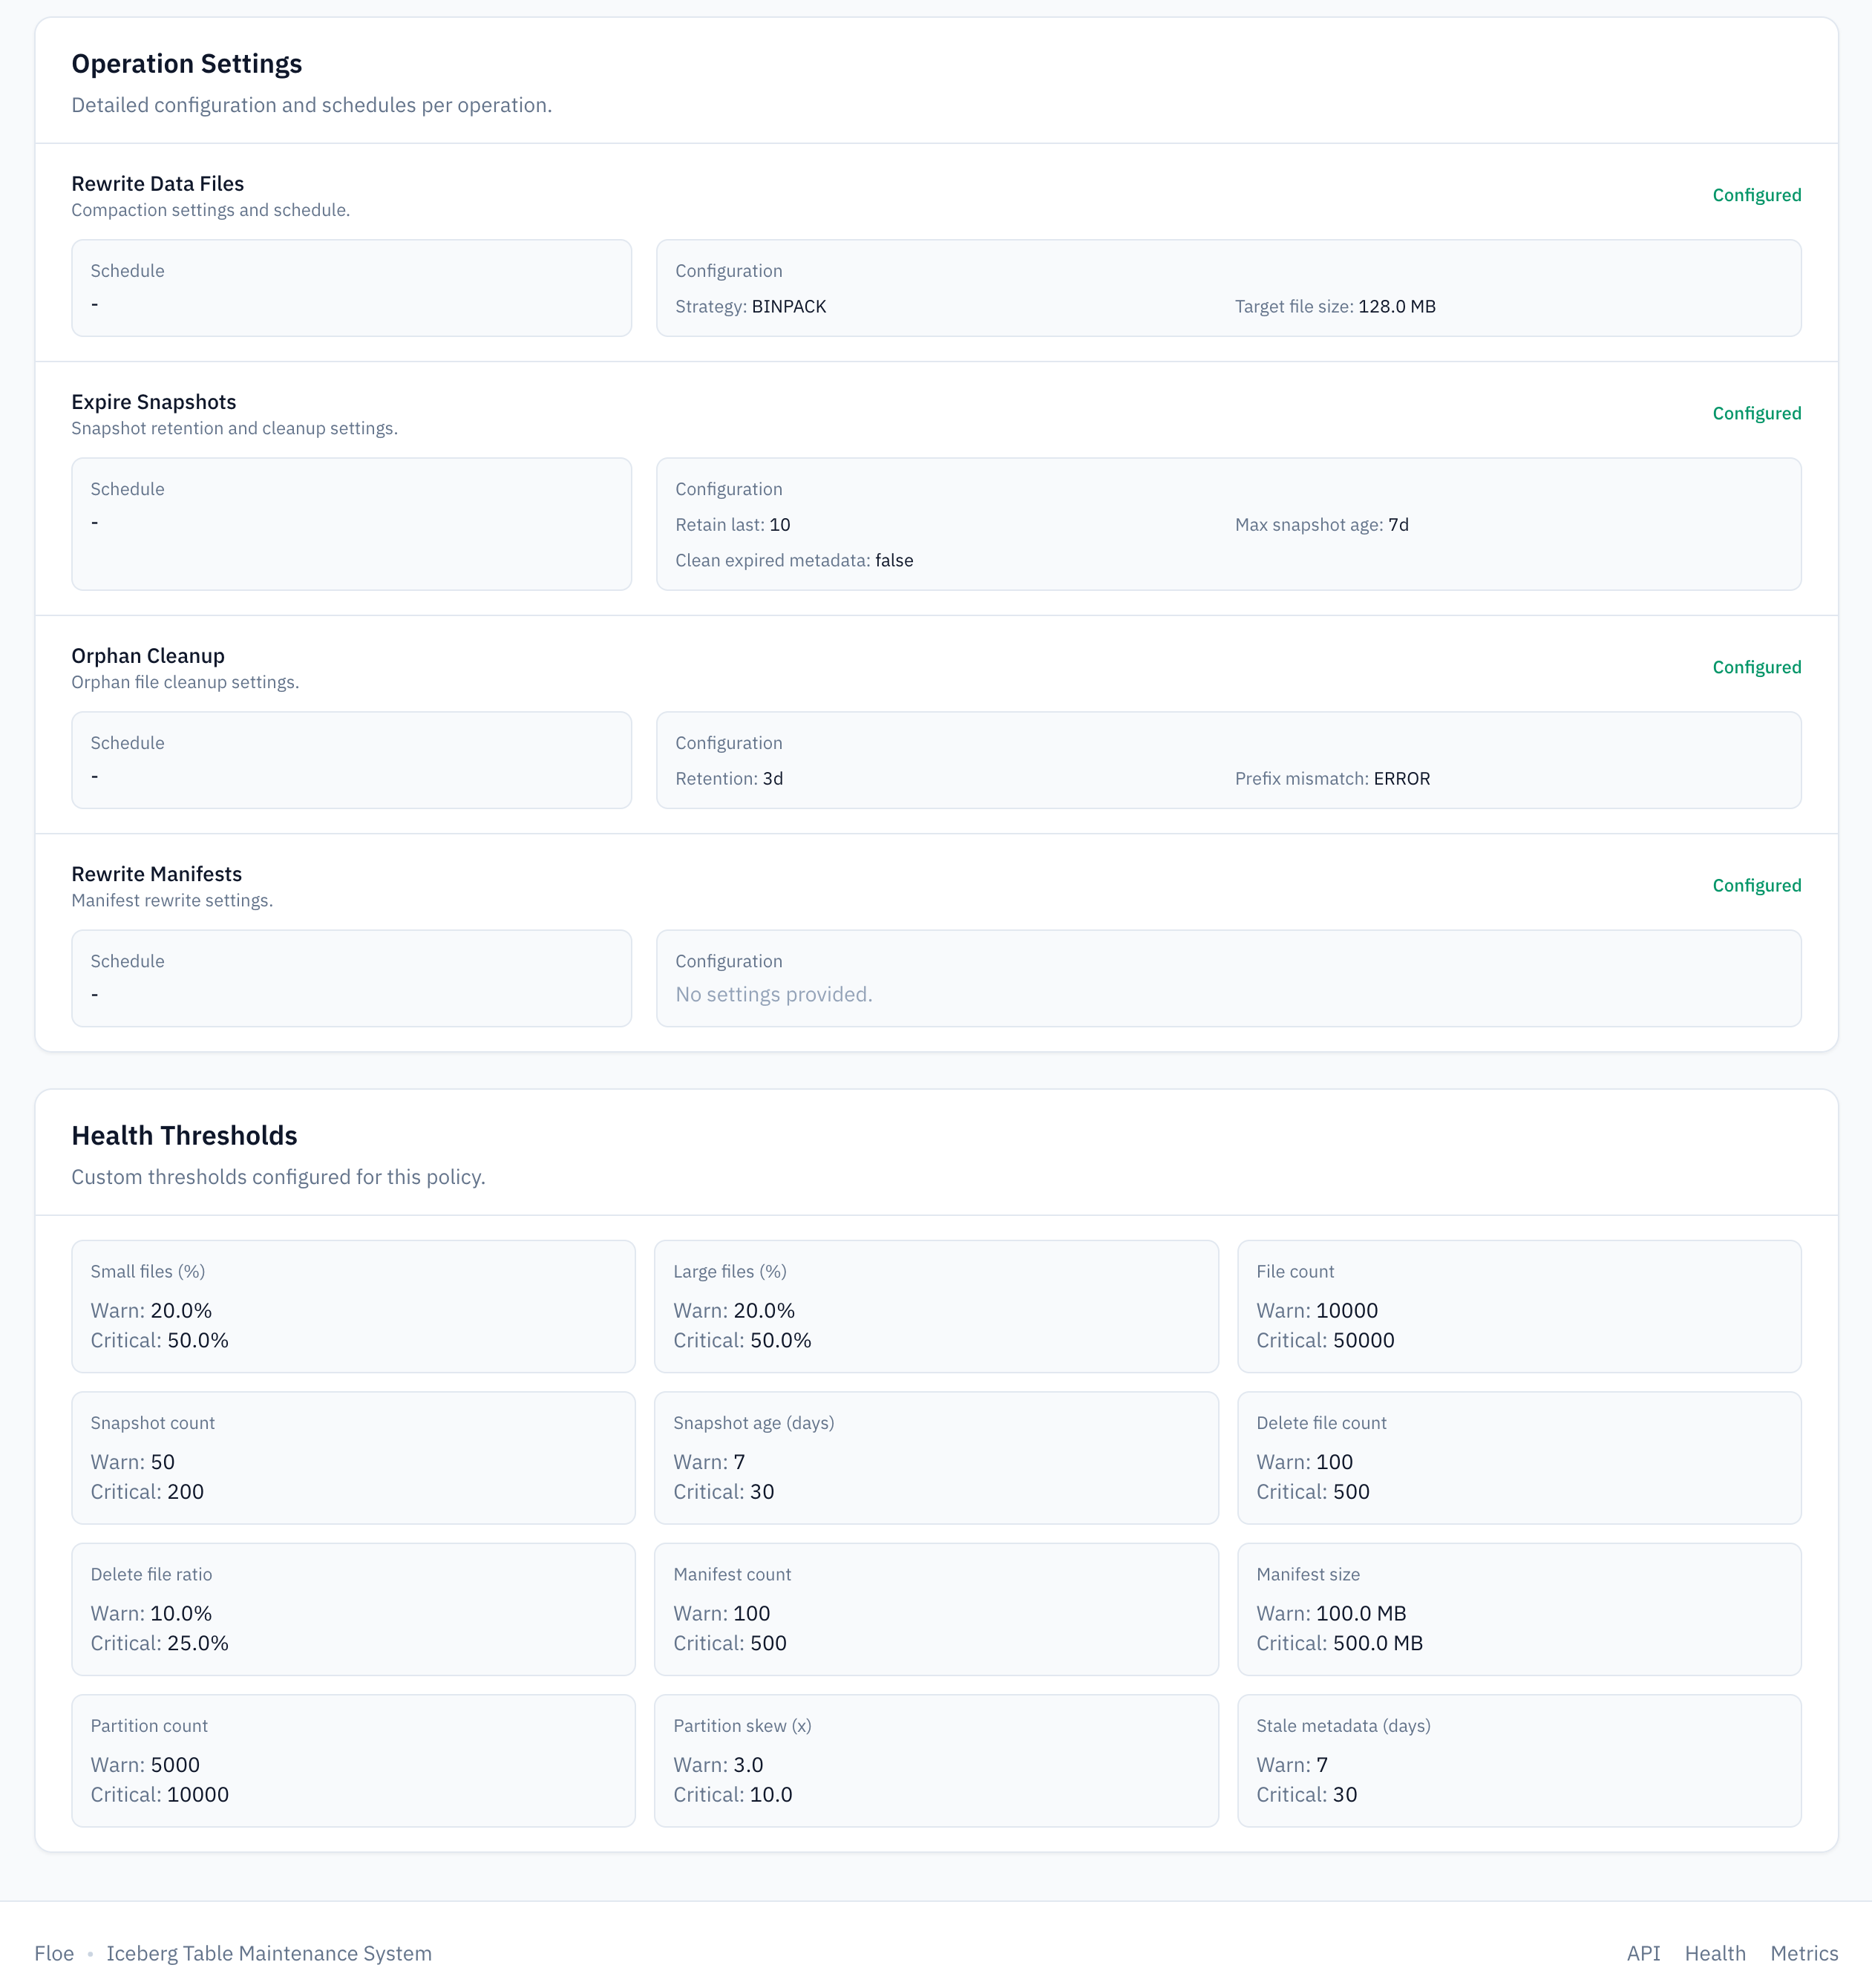Select the Prefix mismatch ERROR value
Screen dimensions: 1872x1988
[x=1401, y=779]
